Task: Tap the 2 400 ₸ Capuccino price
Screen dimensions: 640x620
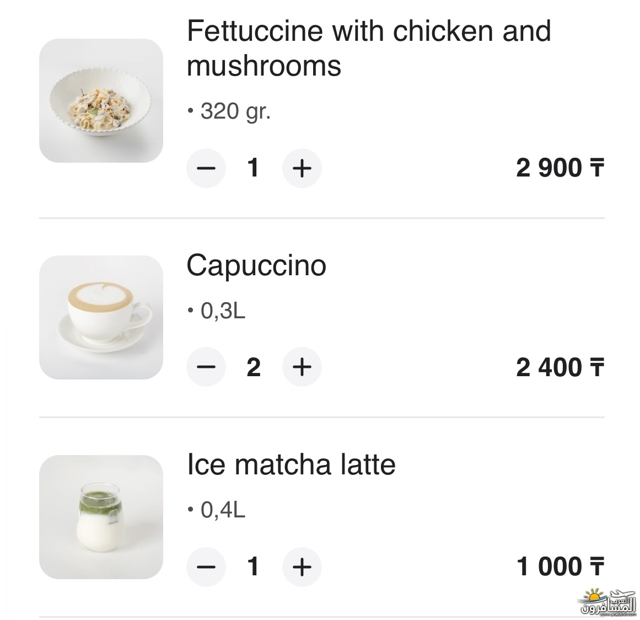Action: pos(560,367)
